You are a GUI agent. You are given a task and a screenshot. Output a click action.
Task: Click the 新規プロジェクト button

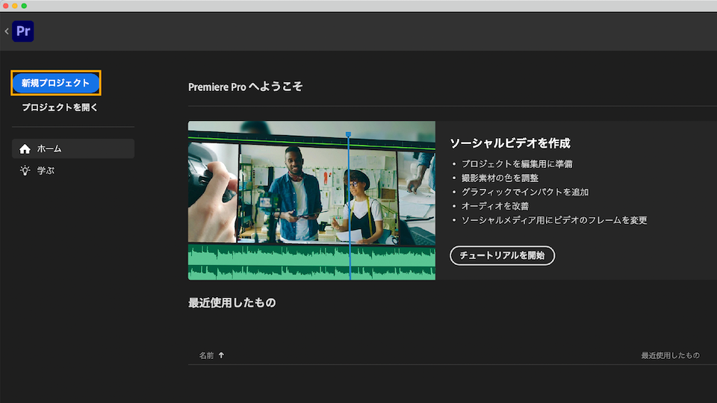coord(56,83)
